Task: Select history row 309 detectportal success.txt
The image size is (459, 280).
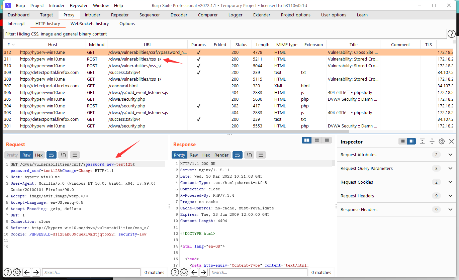Action: click(x=227, y=72)
